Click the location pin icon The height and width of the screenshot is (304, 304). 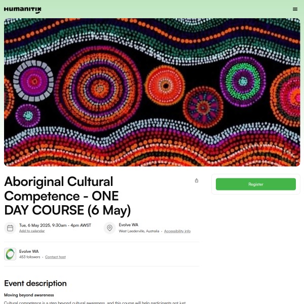tap(109, 228)
